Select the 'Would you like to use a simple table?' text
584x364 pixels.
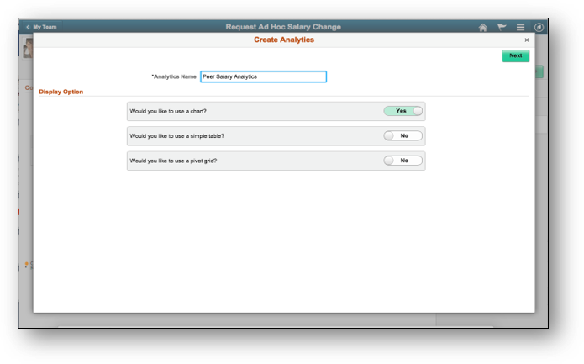[x=177, y=136]
